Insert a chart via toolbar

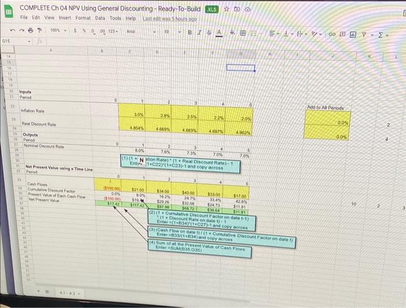(353, 34)
